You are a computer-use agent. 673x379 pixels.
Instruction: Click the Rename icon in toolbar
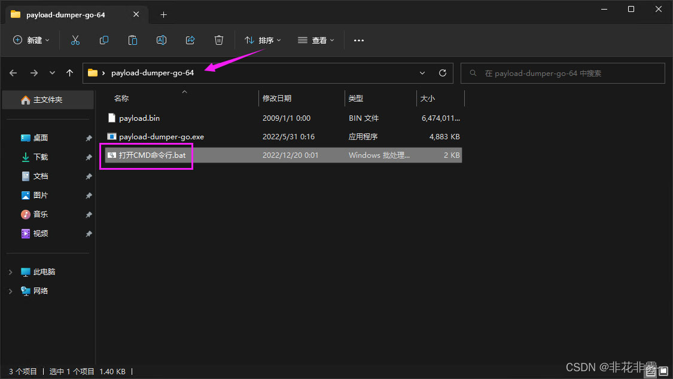tap(162, 40)
